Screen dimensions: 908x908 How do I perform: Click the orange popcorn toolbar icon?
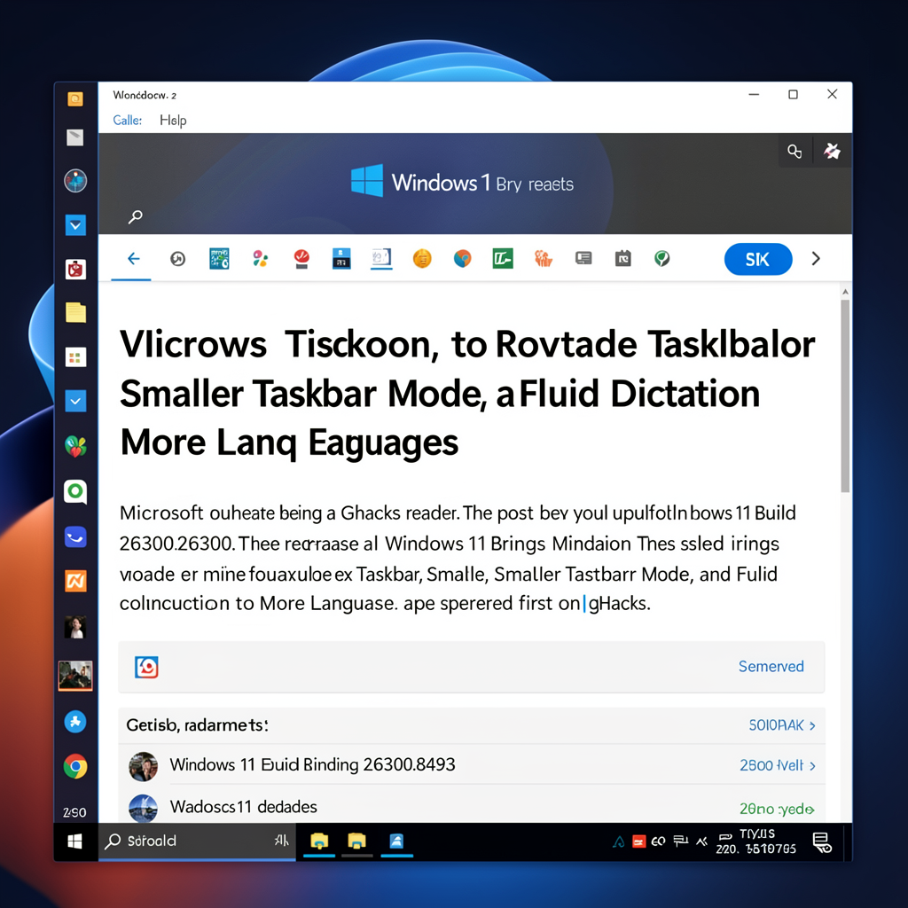[x=544, y=258]
